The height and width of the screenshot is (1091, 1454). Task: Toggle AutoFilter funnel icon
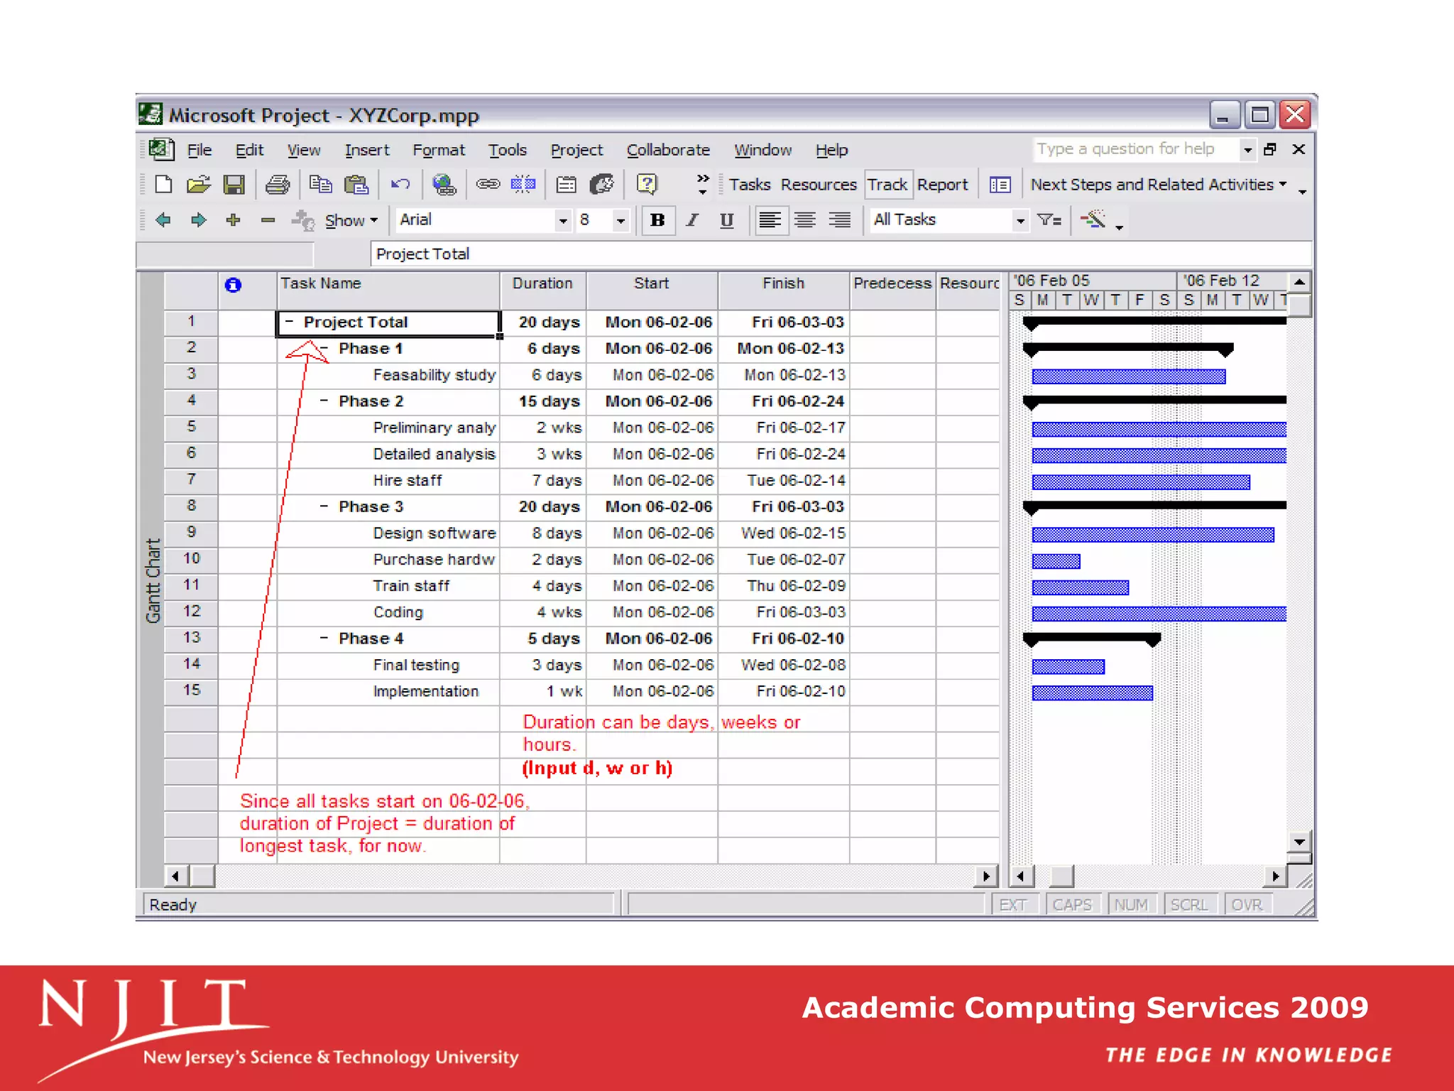click(x=1049, y=220)
